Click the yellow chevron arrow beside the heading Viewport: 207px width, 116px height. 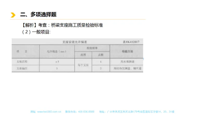click(x=13, y=15)
